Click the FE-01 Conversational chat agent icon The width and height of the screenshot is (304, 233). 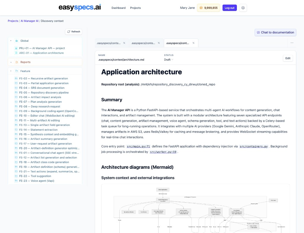point(16,153)
